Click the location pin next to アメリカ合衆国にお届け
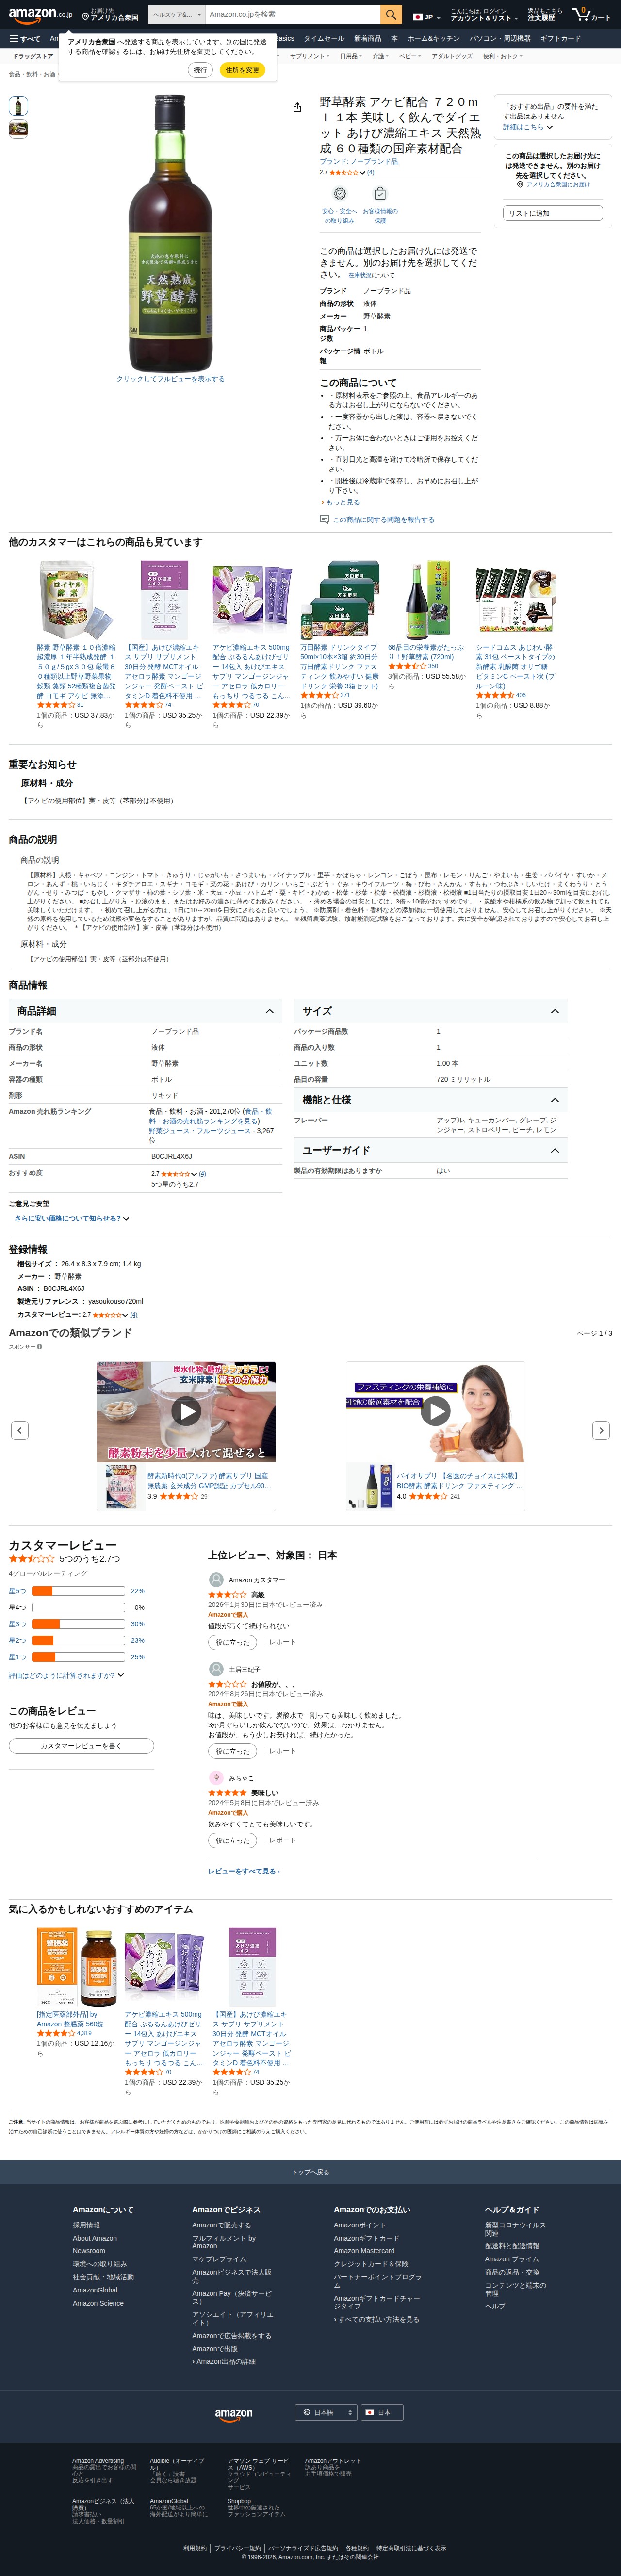The image size is (621, 2576). (520, 184)
